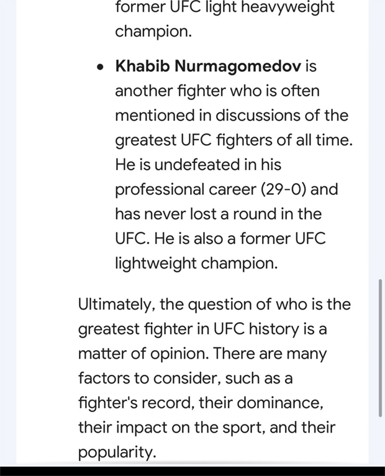
Task: Click the bullet point before Khabib
Action: [x=100, y=67]
